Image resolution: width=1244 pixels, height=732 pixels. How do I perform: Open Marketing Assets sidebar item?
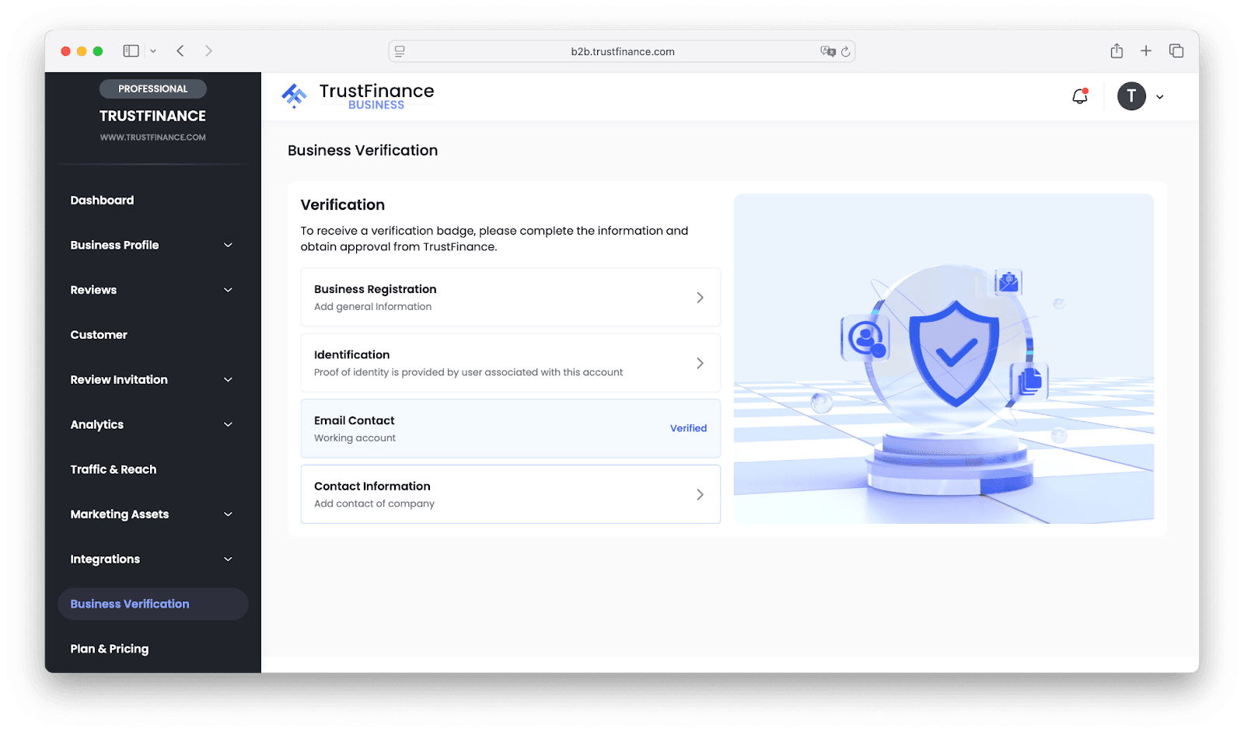[120, 514]
